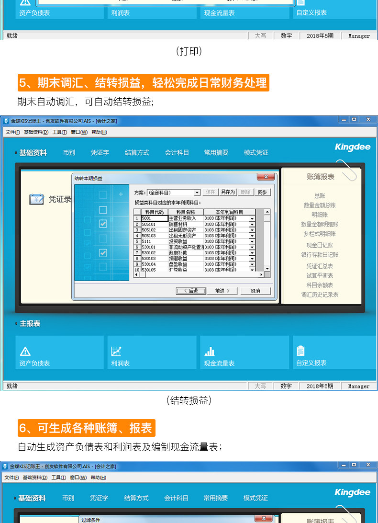Image resolution: width=378 pixels, height=523 pixels.
Task: Select 会计科目 in 结转损益 window navigation
Action: click(x=177, y=152)
